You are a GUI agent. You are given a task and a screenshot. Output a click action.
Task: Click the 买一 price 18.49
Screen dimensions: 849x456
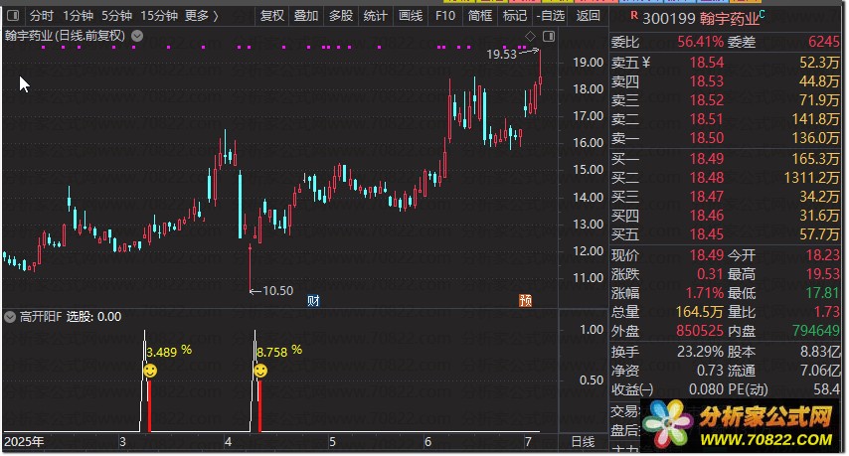coord(707,159)
